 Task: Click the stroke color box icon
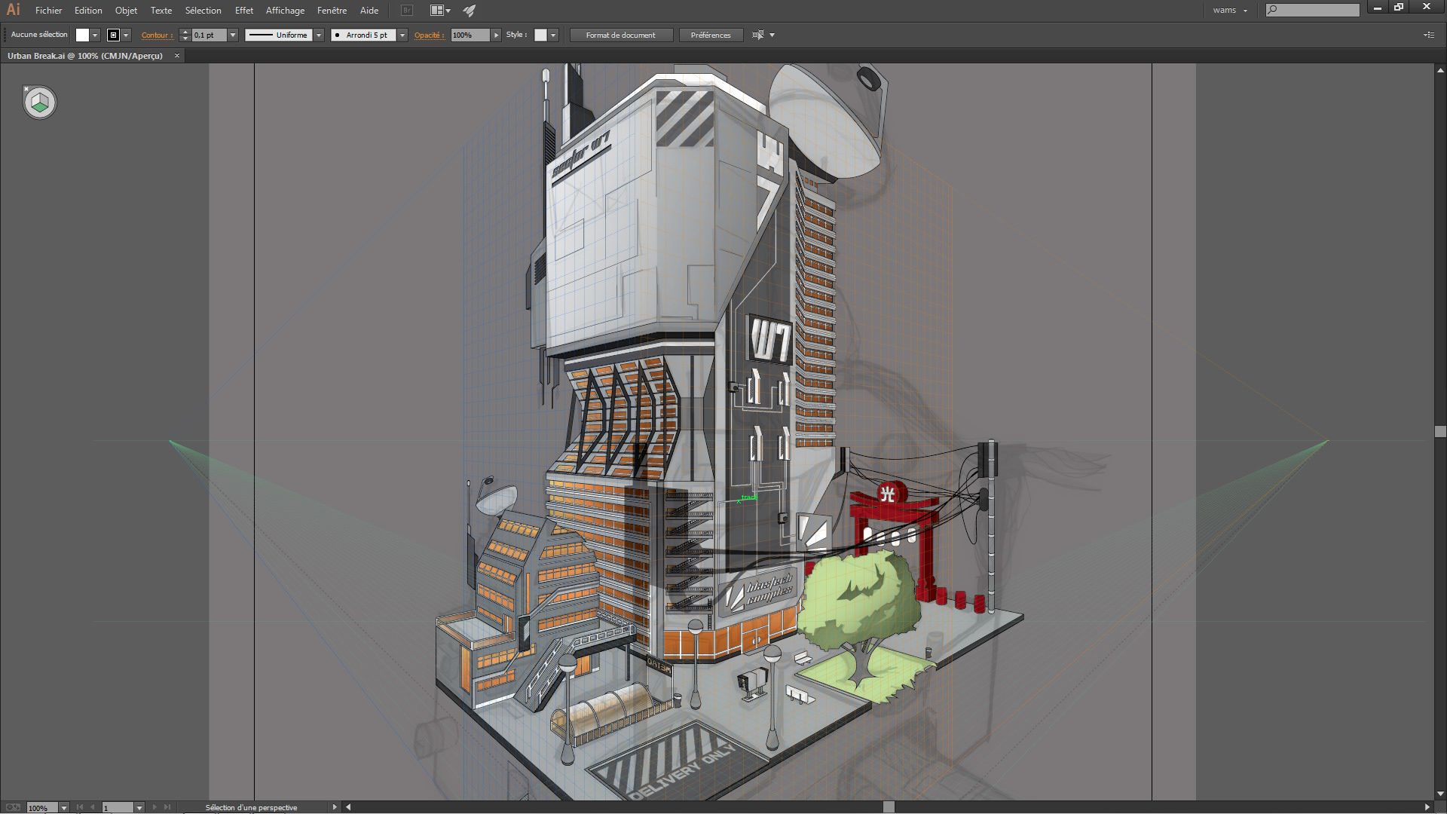114,35
